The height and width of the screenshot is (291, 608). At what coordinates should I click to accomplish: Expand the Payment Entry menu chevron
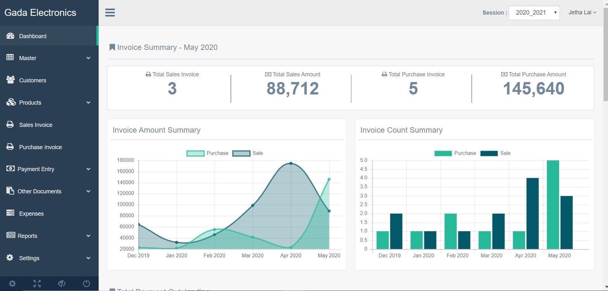88,169
